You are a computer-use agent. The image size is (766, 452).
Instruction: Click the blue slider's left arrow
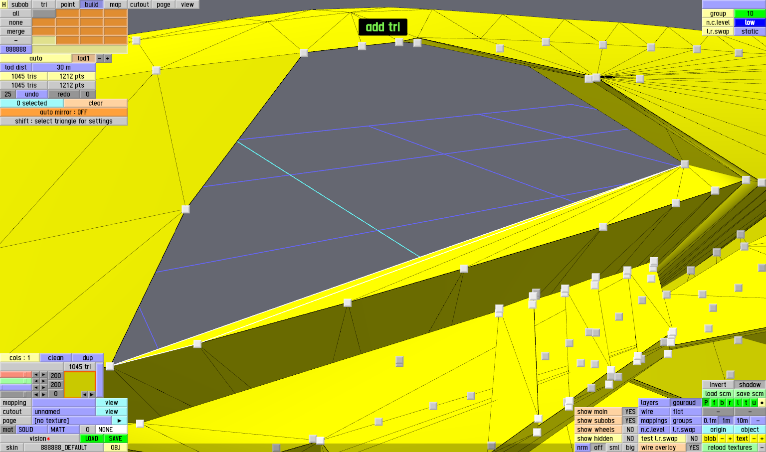(x=36, y=388)
